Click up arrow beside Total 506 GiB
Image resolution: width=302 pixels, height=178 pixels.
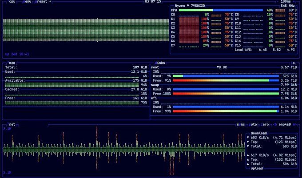(x=248, y=164)
